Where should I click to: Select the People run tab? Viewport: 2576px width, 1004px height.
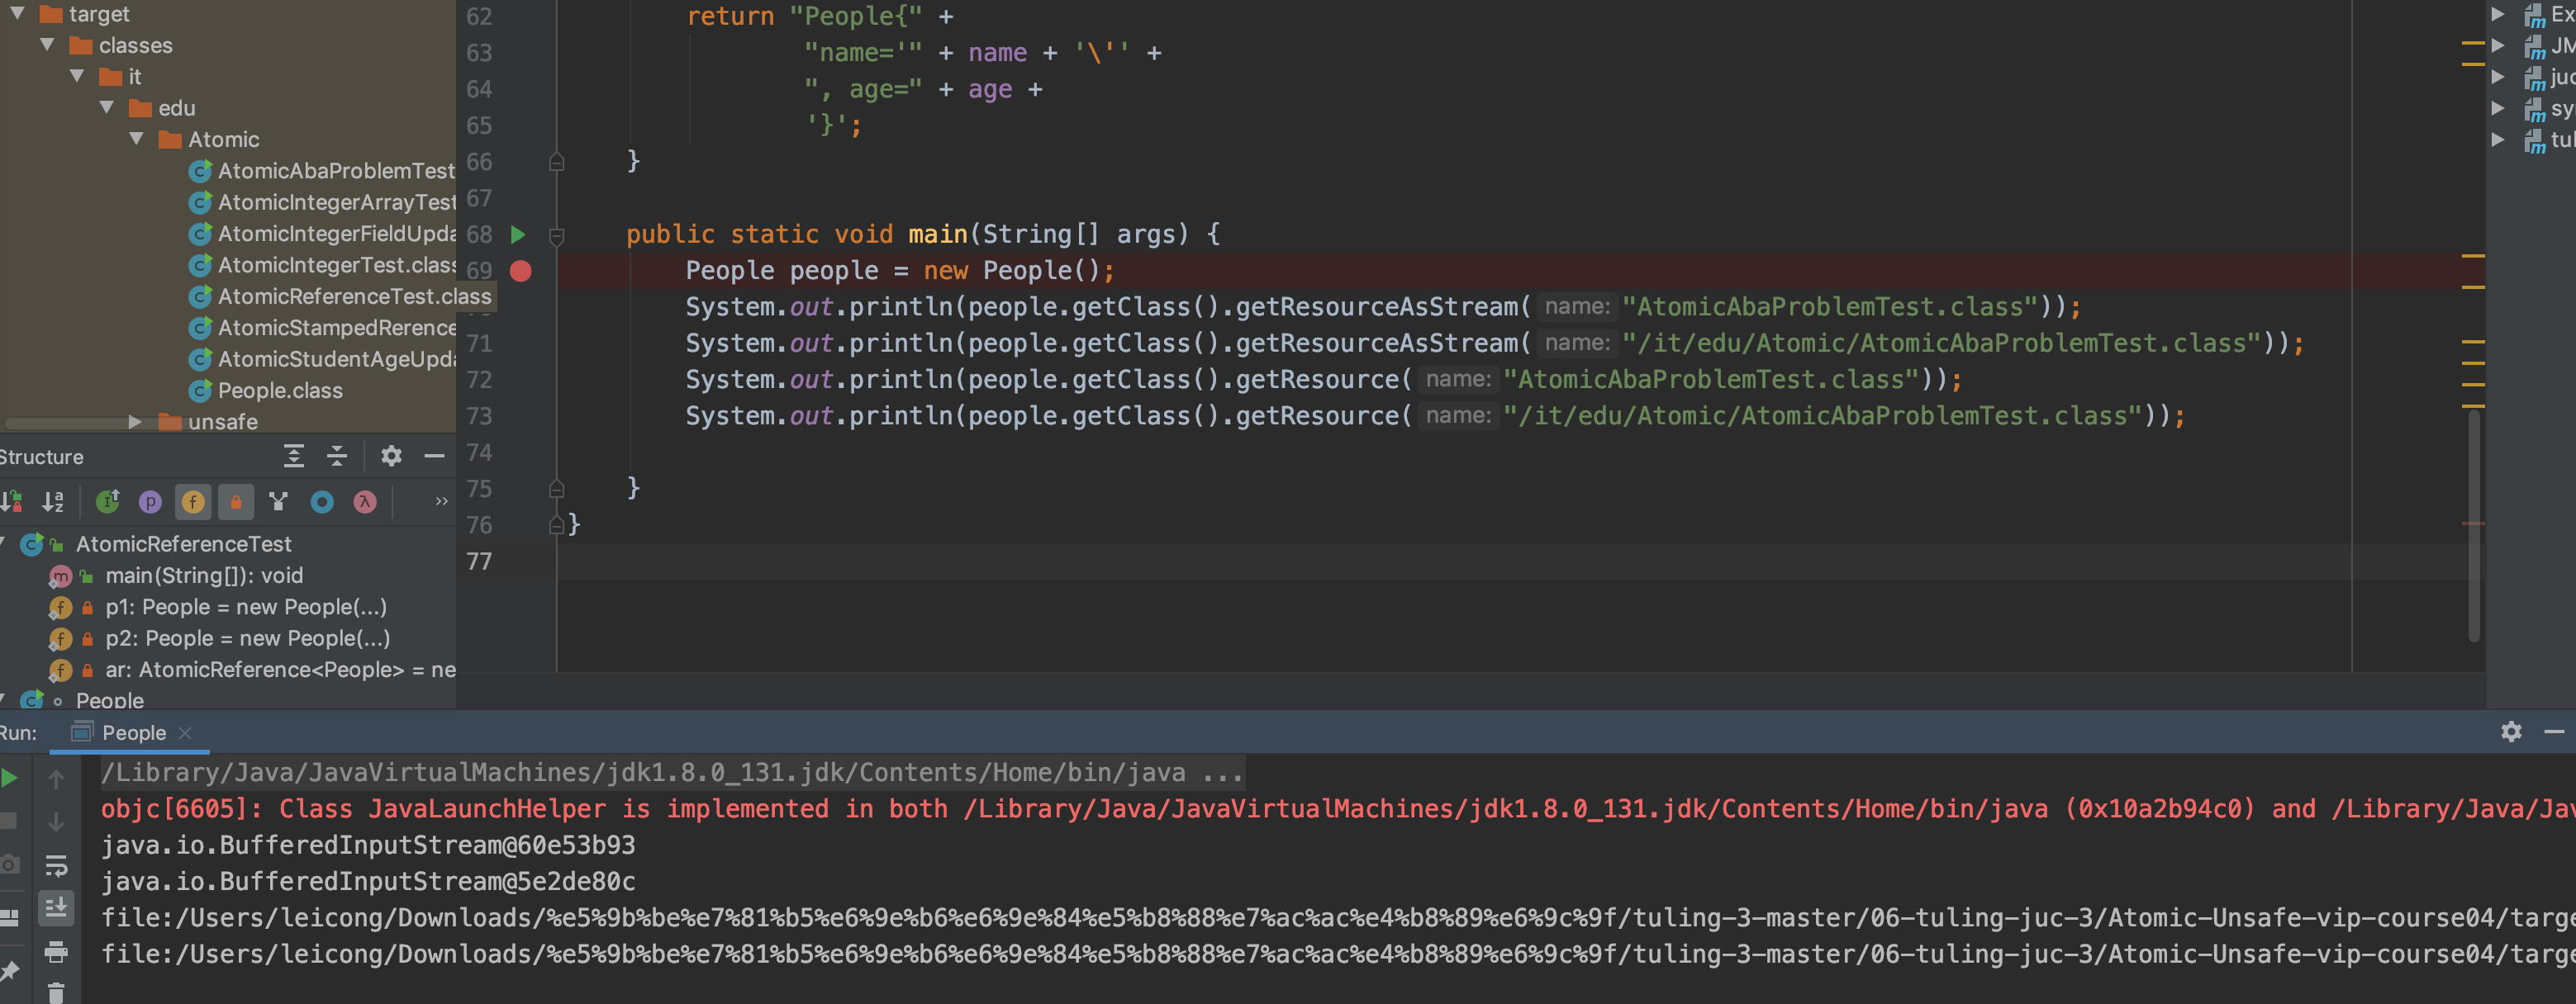134,732
